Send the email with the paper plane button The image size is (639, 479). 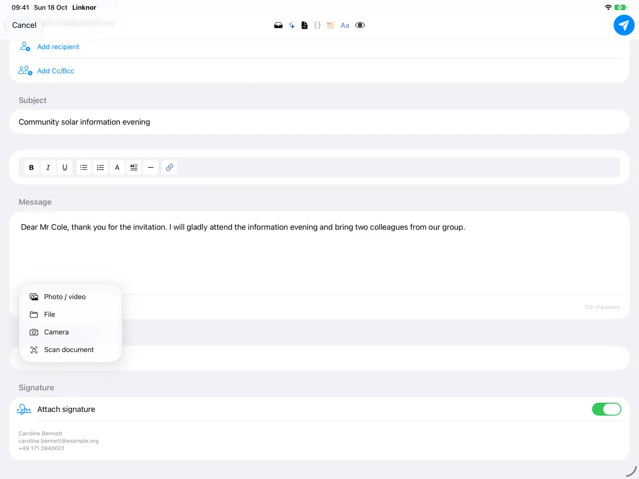click(623, 25)
